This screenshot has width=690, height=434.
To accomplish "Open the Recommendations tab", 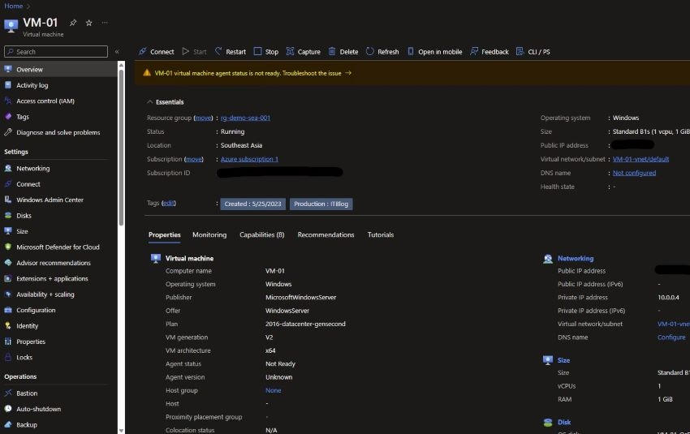I will 326,234.
